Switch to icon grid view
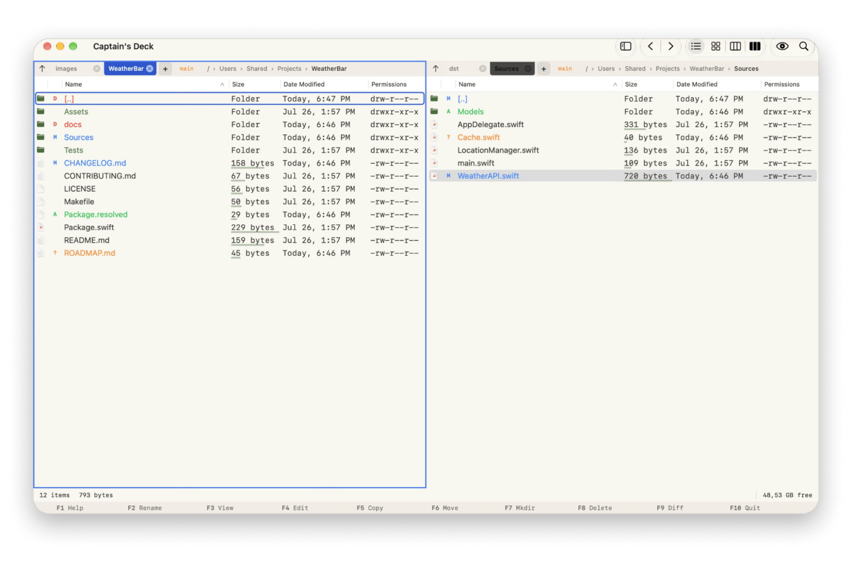852x561 pixels. click(x=715, y=46)
